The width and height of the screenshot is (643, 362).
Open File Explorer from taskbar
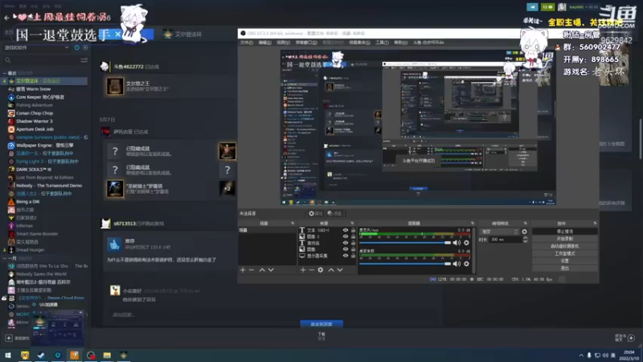[x=107, y=355]
